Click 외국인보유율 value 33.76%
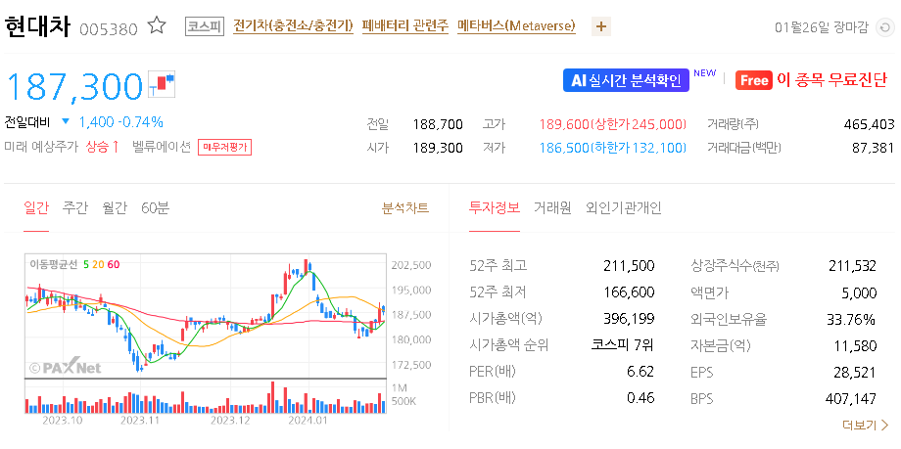 (852, 319)
